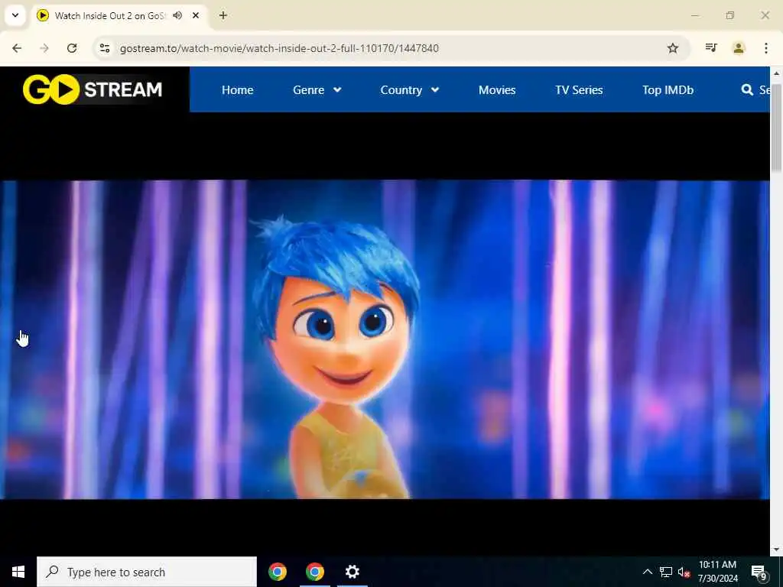Click the search magnifier icon on site
The image size is (783, 587).
click(747, 90)
